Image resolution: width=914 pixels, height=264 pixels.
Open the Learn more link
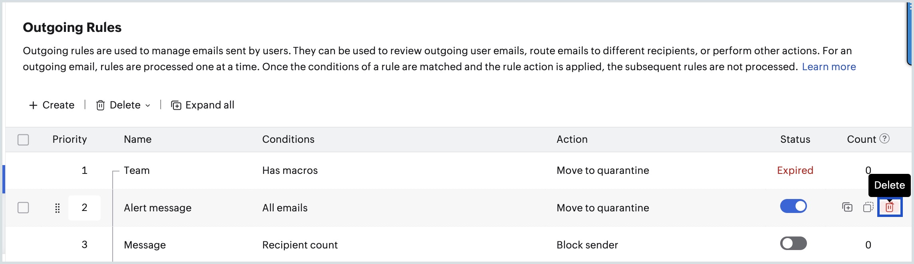(829, 67)
